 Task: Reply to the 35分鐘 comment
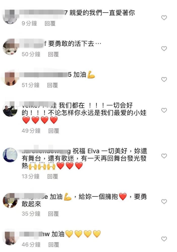(53, 214)
